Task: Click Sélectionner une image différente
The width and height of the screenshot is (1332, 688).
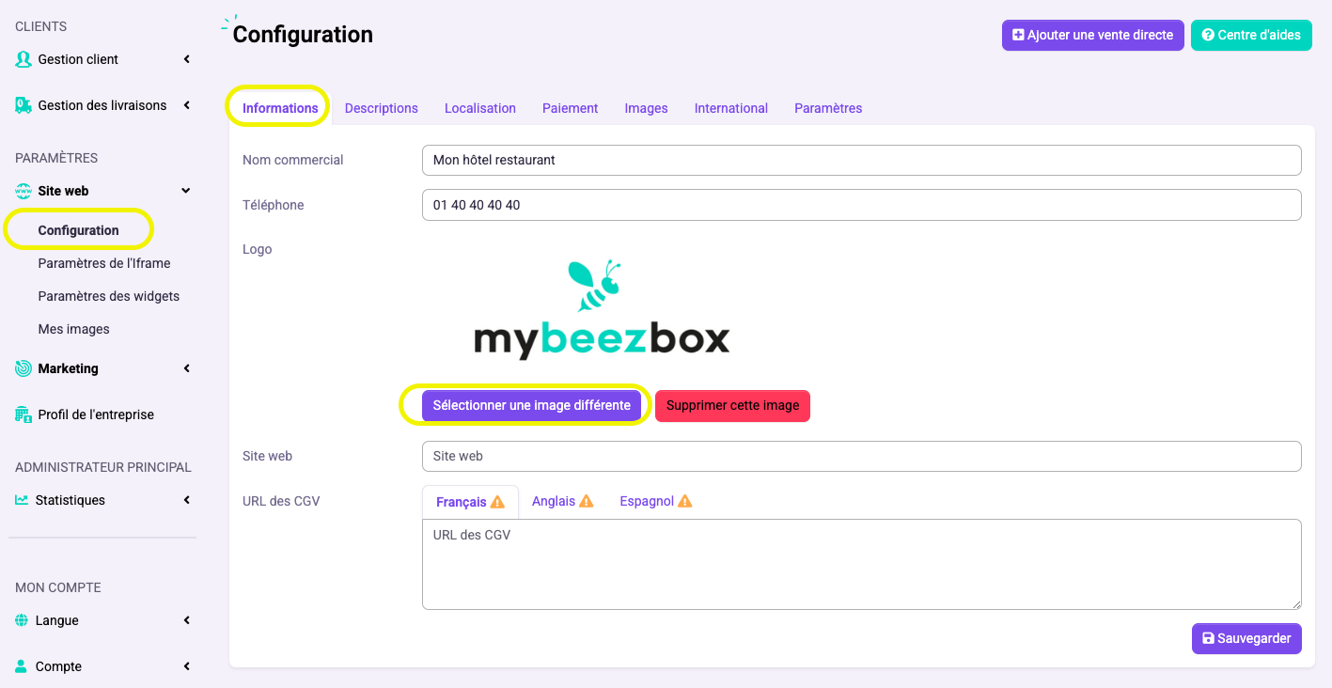Action: coord(532,406)
